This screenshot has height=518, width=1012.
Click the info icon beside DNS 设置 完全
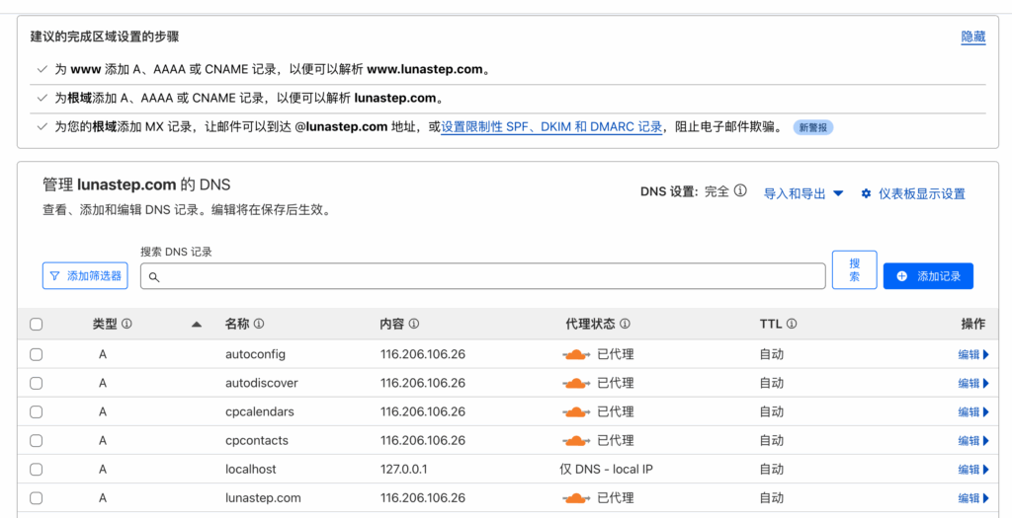pos(741,190)
